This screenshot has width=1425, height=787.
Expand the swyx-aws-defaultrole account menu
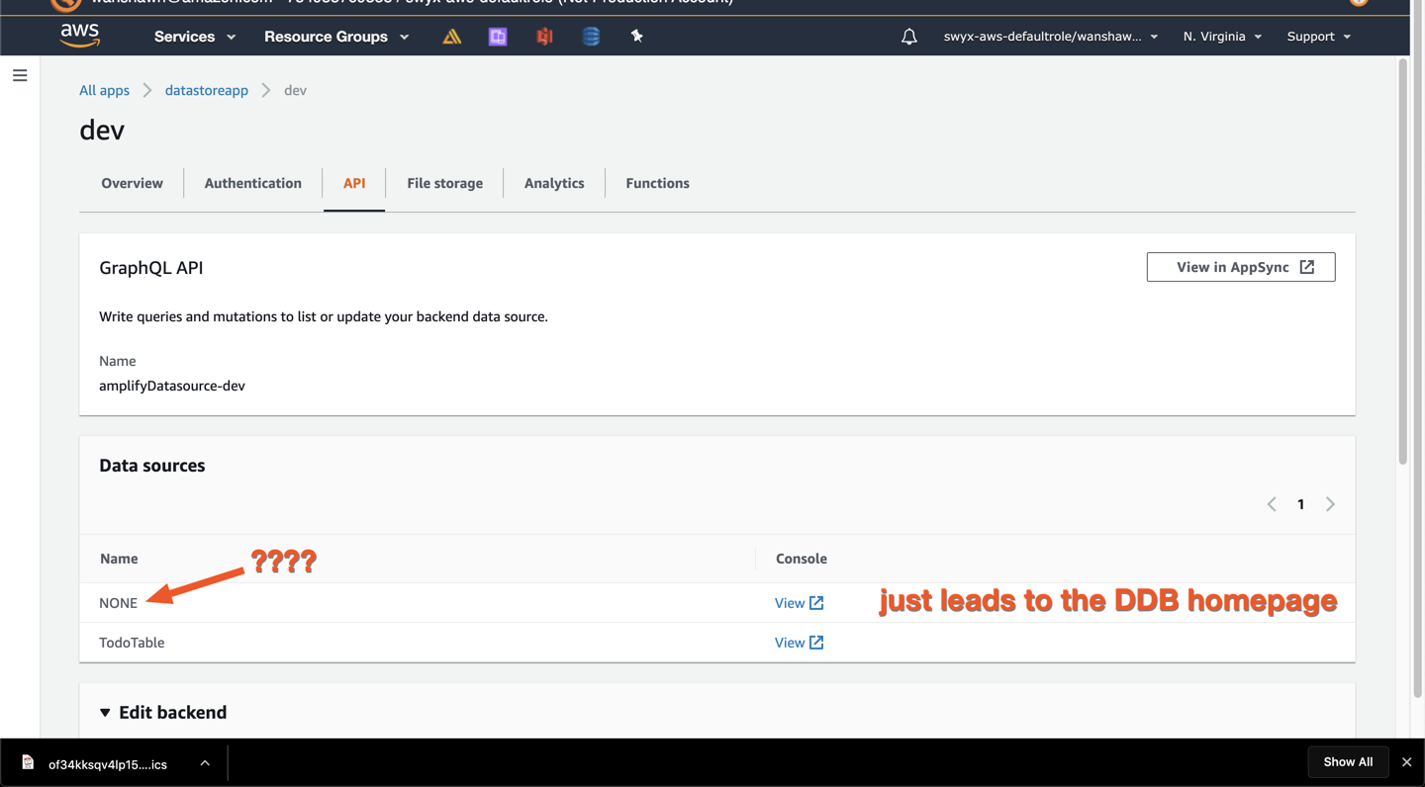[x=1049, y=36]
